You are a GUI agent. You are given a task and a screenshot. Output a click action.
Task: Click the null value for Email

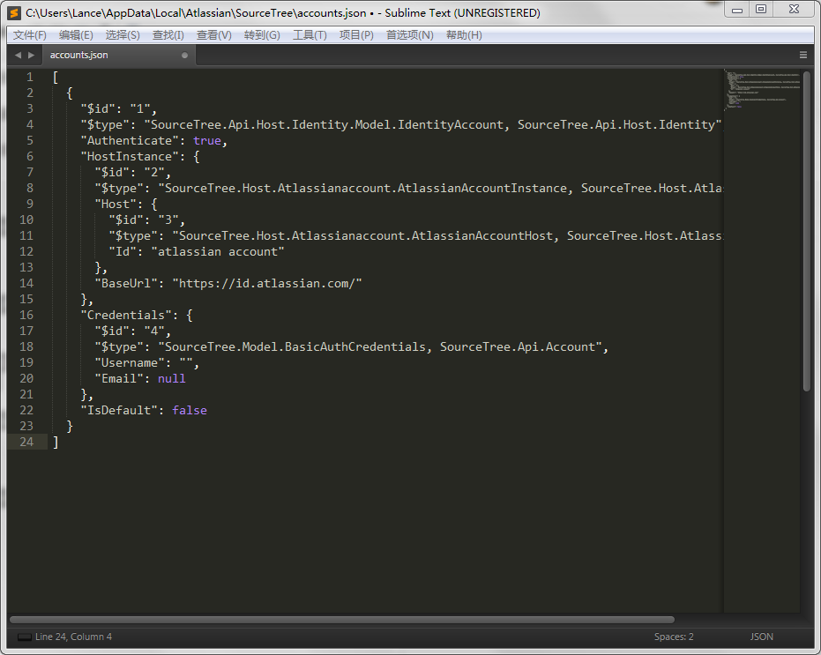(x=172, y=378)
